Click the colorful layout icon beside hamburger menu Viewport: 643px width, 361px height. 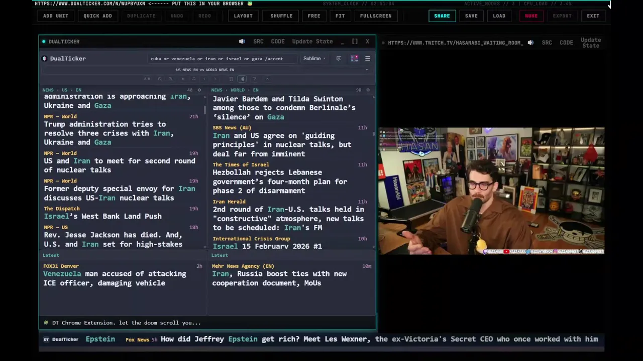point(354,58)
